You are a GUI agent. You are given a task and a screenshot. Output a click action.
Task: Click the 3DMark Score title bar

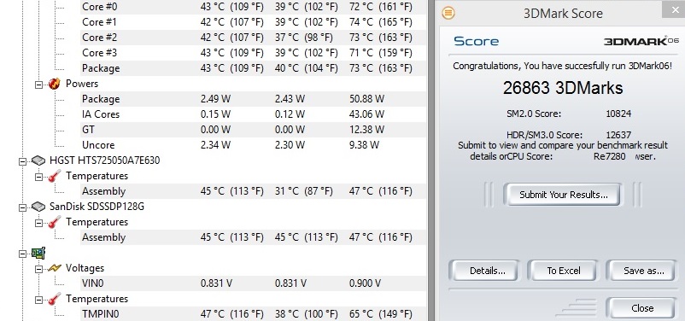563,13
